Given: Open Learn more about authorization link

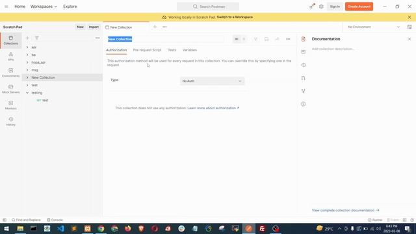Looking at the screenshot, I should tap(213, 108).
